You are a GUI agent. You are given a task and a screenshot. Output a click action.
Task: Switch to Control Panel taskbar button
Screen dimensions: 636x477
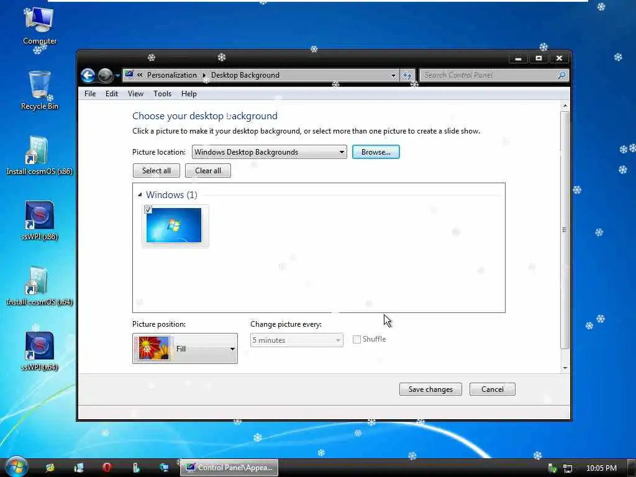[229, 468]
